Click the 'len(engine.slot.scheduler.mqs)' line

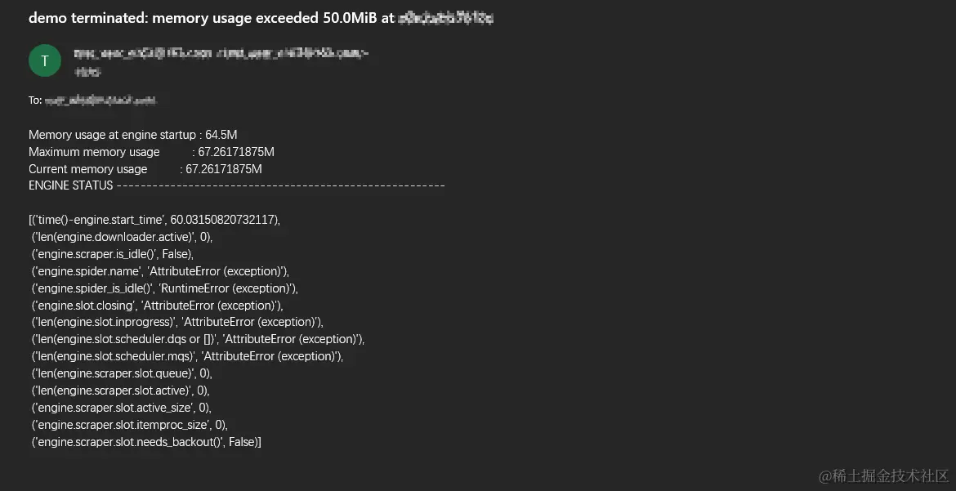click(187, 356)
